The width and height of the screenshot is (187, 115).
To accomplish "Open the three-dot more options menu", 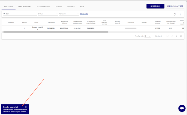I will click(x=180, y=14).
